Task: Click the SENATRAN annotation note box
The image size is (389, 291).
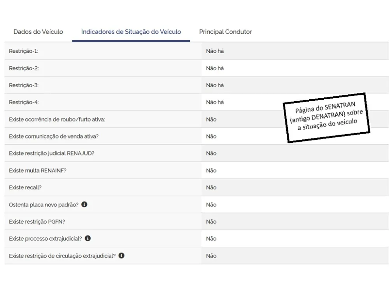Action: point(326,118)
